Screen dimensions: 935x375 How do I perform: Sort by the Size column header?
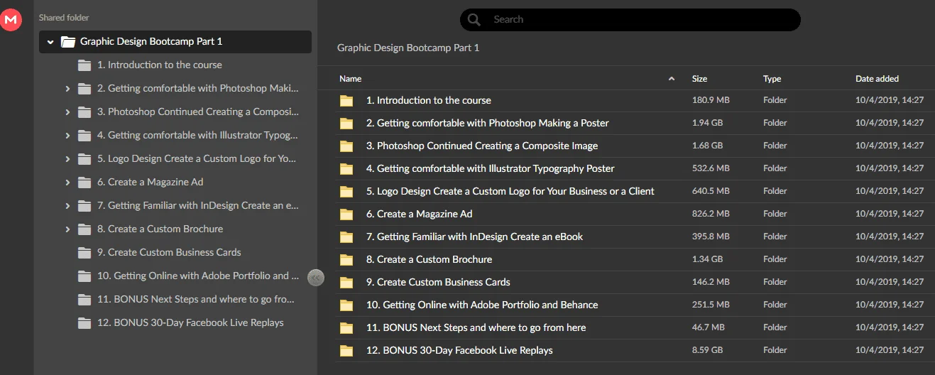pos(699,79)
